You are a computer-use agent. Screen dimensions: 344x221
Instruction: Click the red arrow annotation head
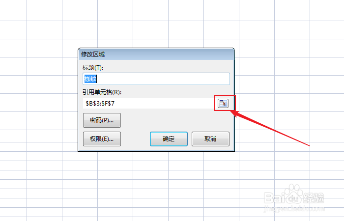235,113
